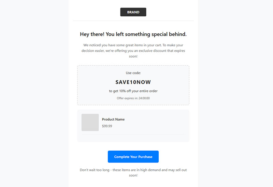Click the "Hey there!" greeting in headline
The width and height of the screenshot is (273, 187).
(x=92, y=34)
